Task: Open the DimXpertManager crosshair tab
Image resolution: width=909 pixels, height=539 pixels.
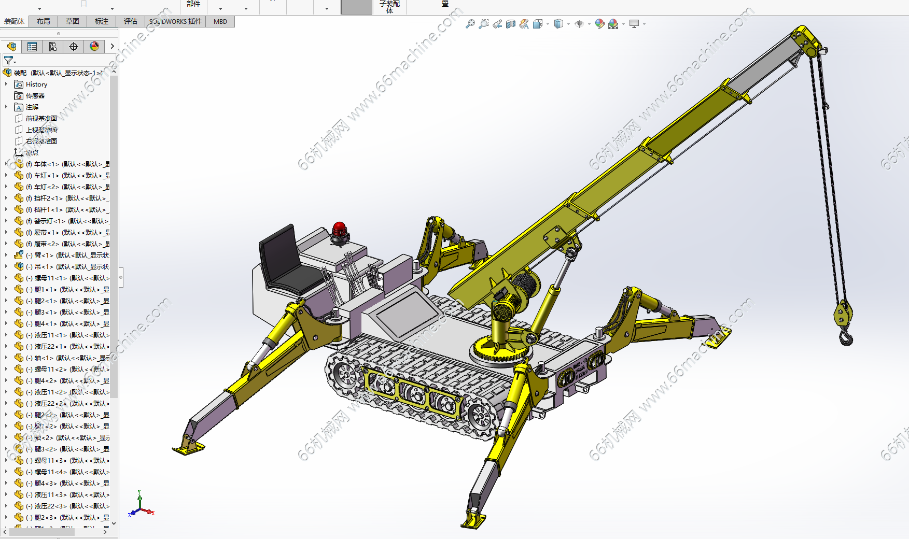Action: (74, 47)
